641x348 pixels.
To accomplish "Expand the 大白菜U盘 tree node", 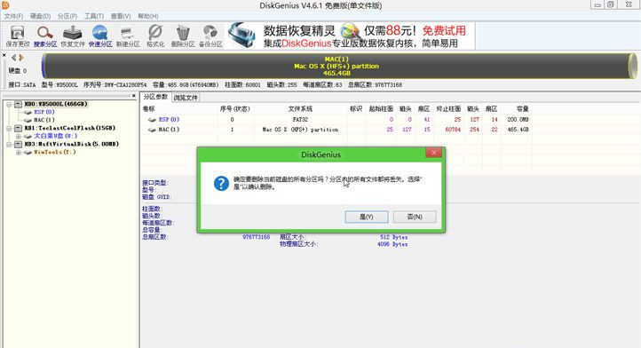I will [18, 136].
